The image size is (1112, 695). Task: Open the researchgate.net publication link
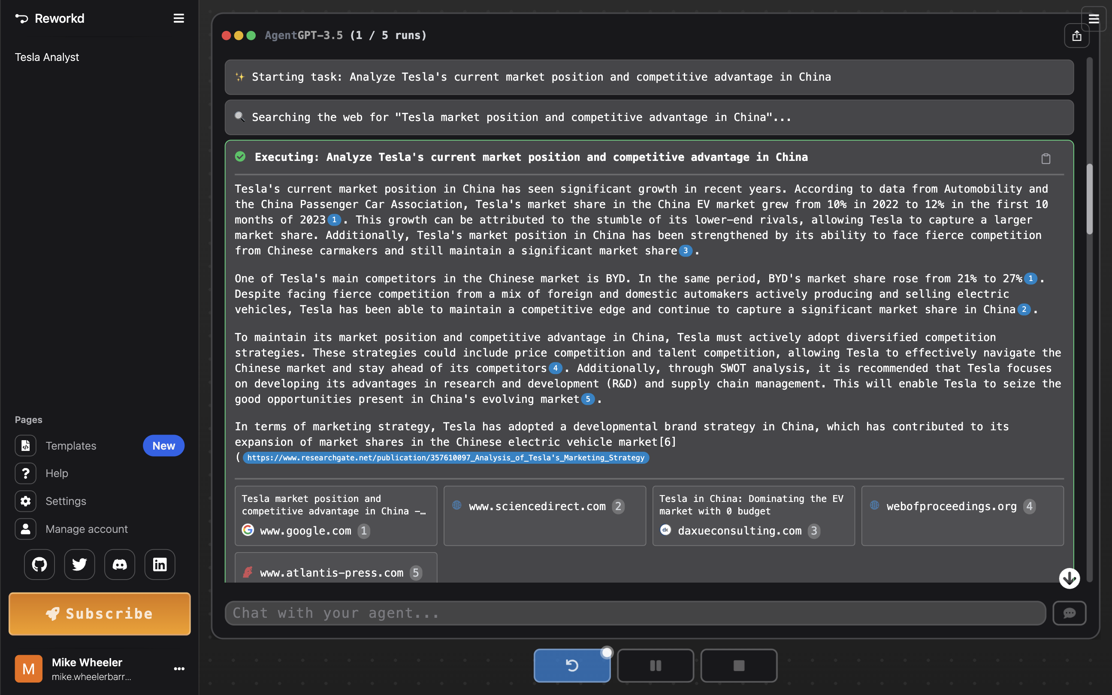[x=446, y=458]
